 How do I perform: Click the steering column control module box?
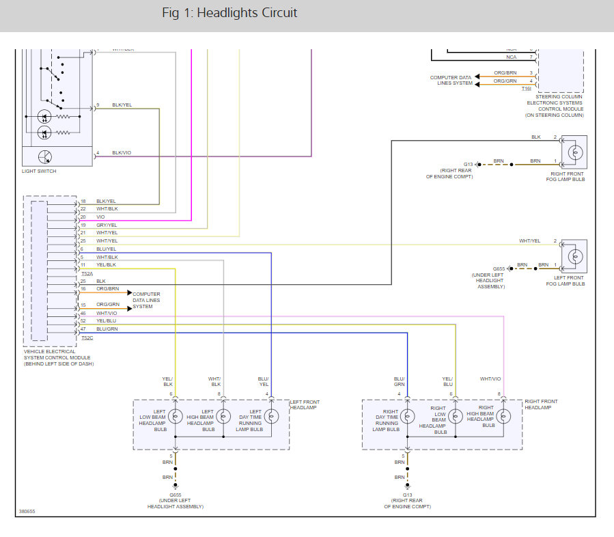[561, 70]
